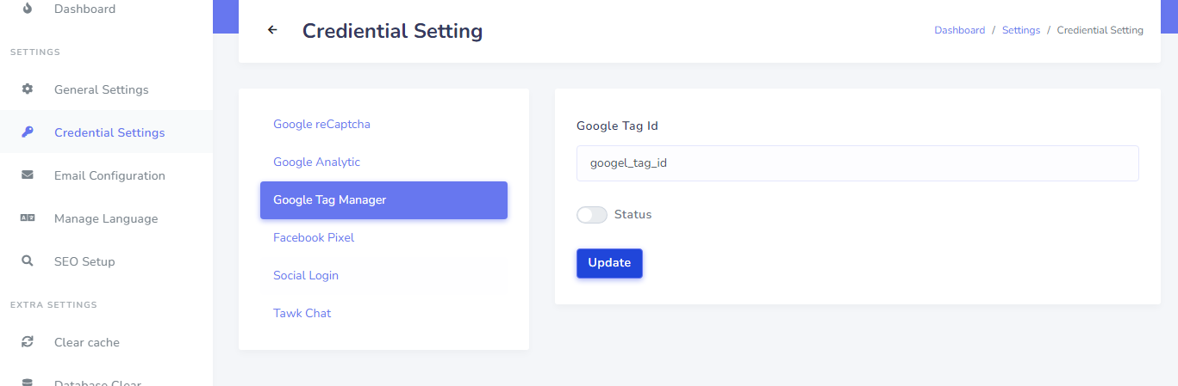The width and height of the screenshot is (1178, 386).
Task: Enable the Status toggle switch
Action: pyautogui.click(x=592, y=215)
